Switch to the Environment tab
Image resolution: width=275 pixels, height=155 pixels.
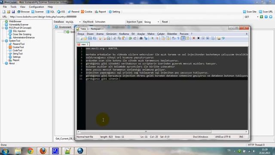63,27
